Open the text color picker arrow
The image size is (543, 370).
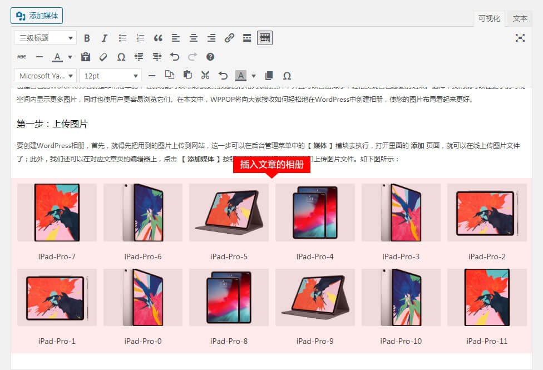tap(70, 57)
